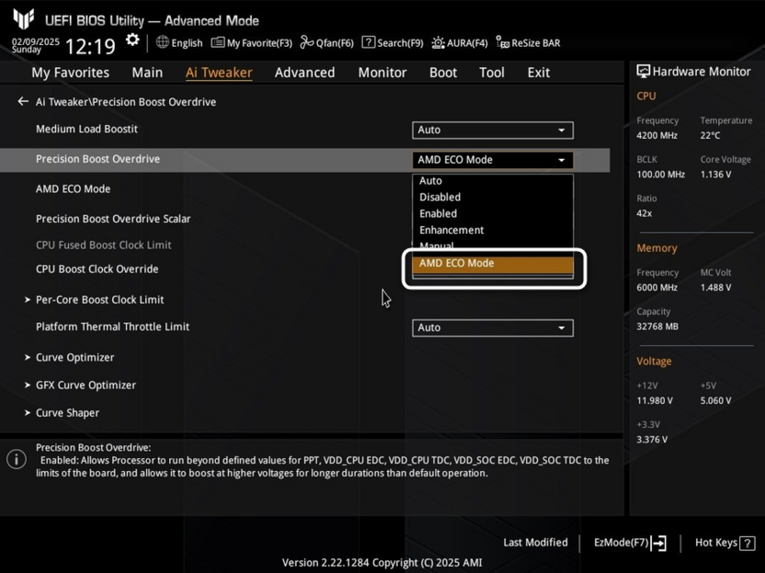Click the info icon in the help area
This screenshot has width=765, height=573.
(17, 459)
